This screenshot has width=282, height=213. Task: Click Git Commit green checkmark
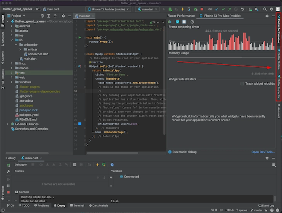223,9
